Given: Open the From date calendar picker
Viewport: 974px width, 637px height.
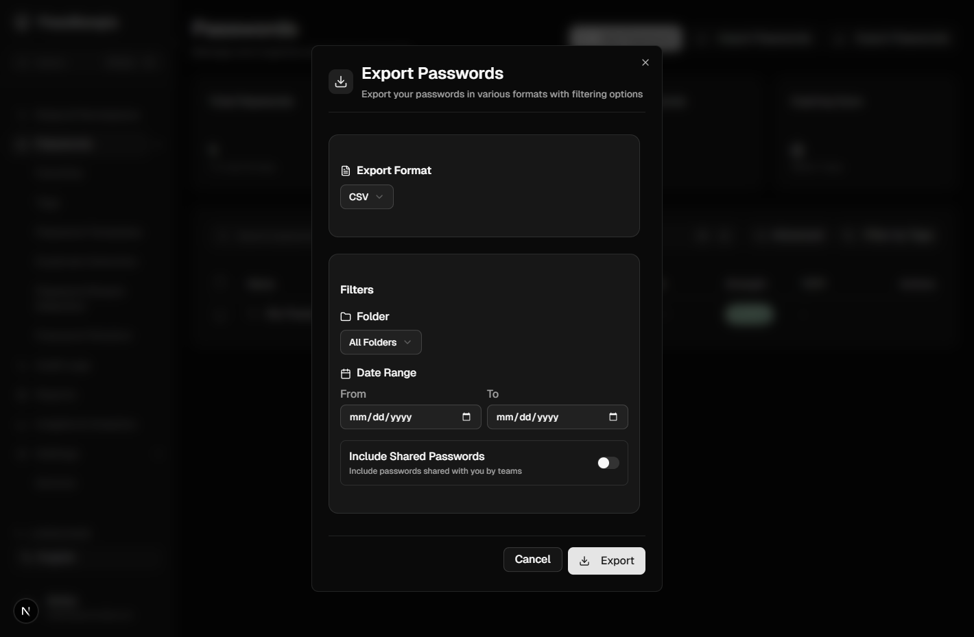Looking at the screenshot, I should point(466,417).
